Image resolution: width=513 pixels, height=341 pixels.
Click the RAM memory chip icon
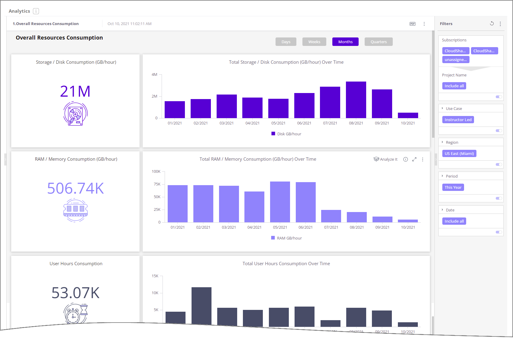tap(76, 210)
